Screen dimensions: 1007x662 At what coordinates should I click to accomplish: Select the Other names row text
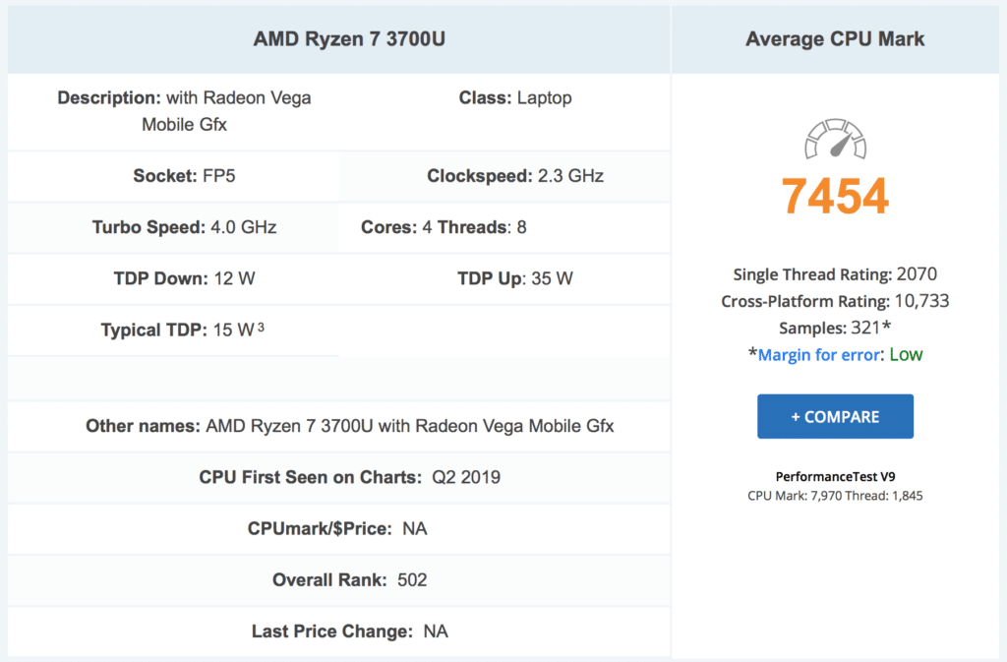click(349, 426)
